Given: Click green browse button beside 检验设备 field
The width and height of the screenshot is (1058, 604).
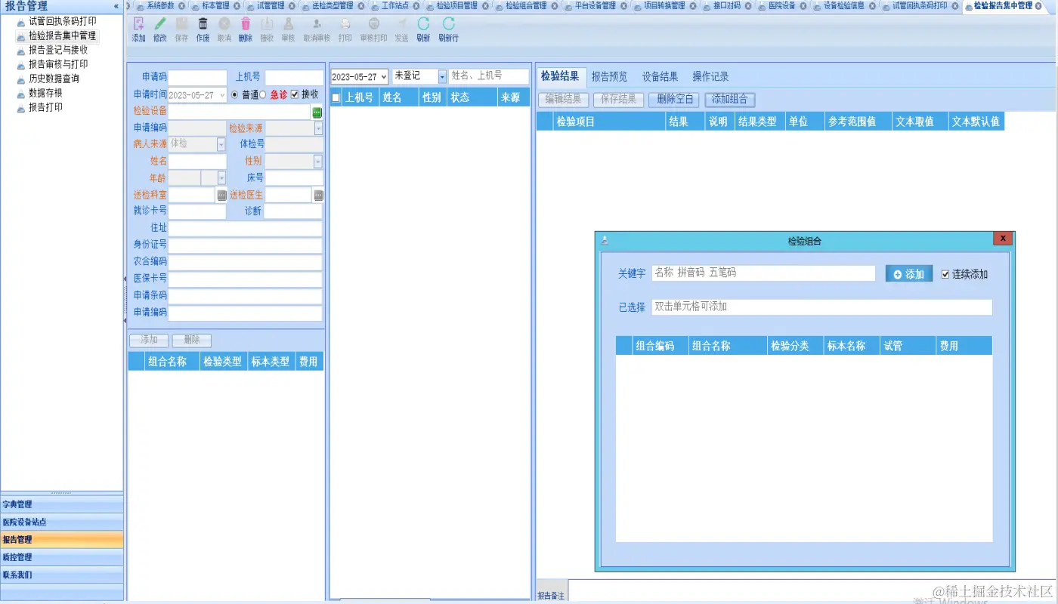Looking at the screenshot, I should point(317,112).
